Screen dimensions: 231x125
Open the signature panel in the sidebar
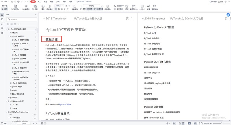(x=2, y=33)
